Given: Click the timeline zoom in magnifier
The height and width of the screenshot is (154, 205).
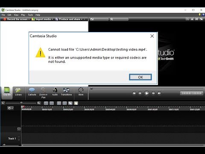Looking at the screenshot, I should click(39, 103).
